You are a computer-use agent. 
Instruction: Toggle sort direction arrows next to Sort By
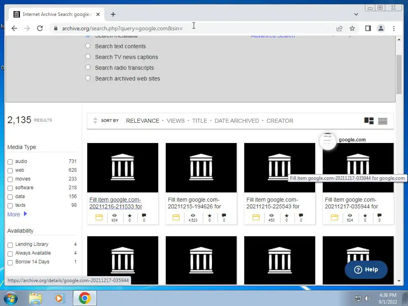coord(95,120)
